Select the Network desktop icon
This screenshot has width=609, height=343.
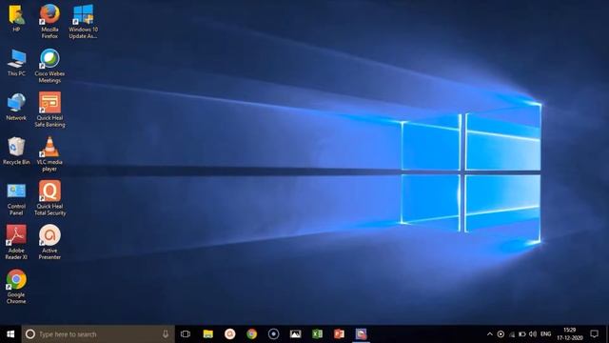[16, 107]
